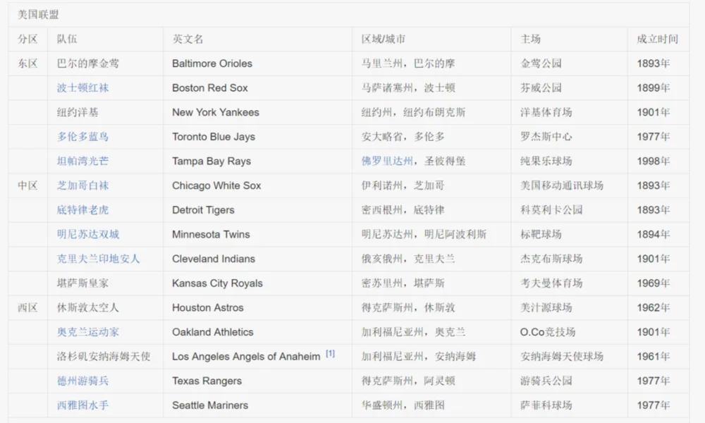The image size is (705, 423).
Task: Follow the 佛罗里达州 state link
Action: (x=387, y=161)
